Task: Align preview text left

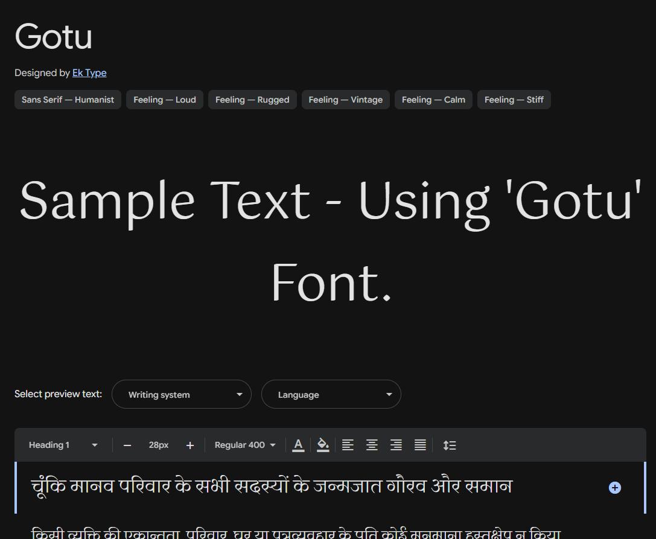Action: pyautogui.click(x=348, y=445)
